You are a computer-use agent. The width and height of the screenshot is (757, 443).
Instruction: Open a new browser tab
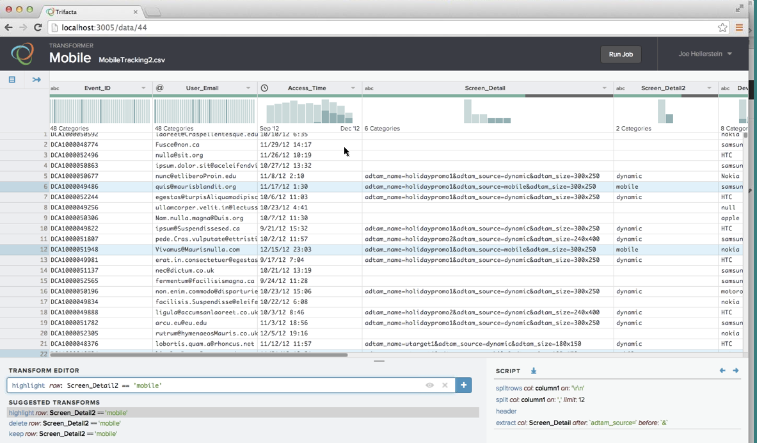click(152, 12)
